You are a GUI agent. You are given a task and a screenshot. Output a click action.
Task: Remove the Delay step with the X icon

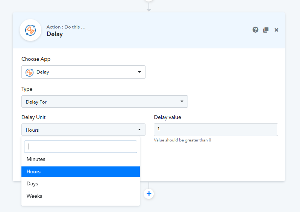(276, 30)
